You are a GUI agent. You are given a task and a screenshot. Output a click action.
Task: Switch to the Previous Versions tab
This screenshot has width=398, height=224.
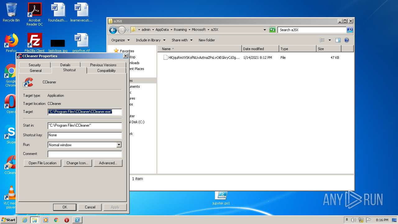(x=103, y=65)
